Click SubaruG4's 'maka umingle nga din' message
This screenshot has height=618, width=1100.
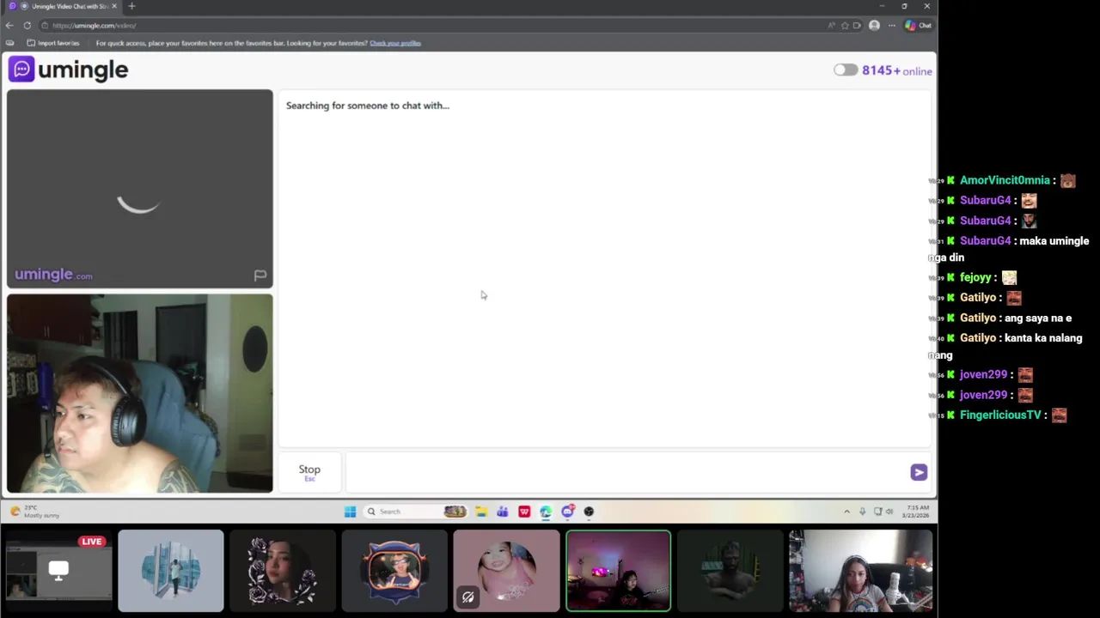tap(1009, 249)
